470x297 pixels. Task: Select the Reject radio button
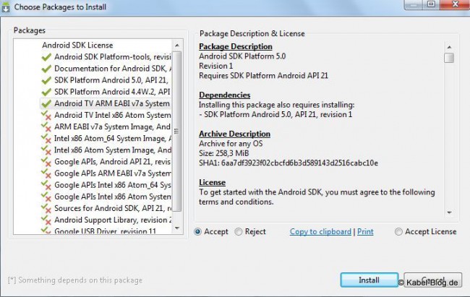pyautogui.click(x=239, y=232)
